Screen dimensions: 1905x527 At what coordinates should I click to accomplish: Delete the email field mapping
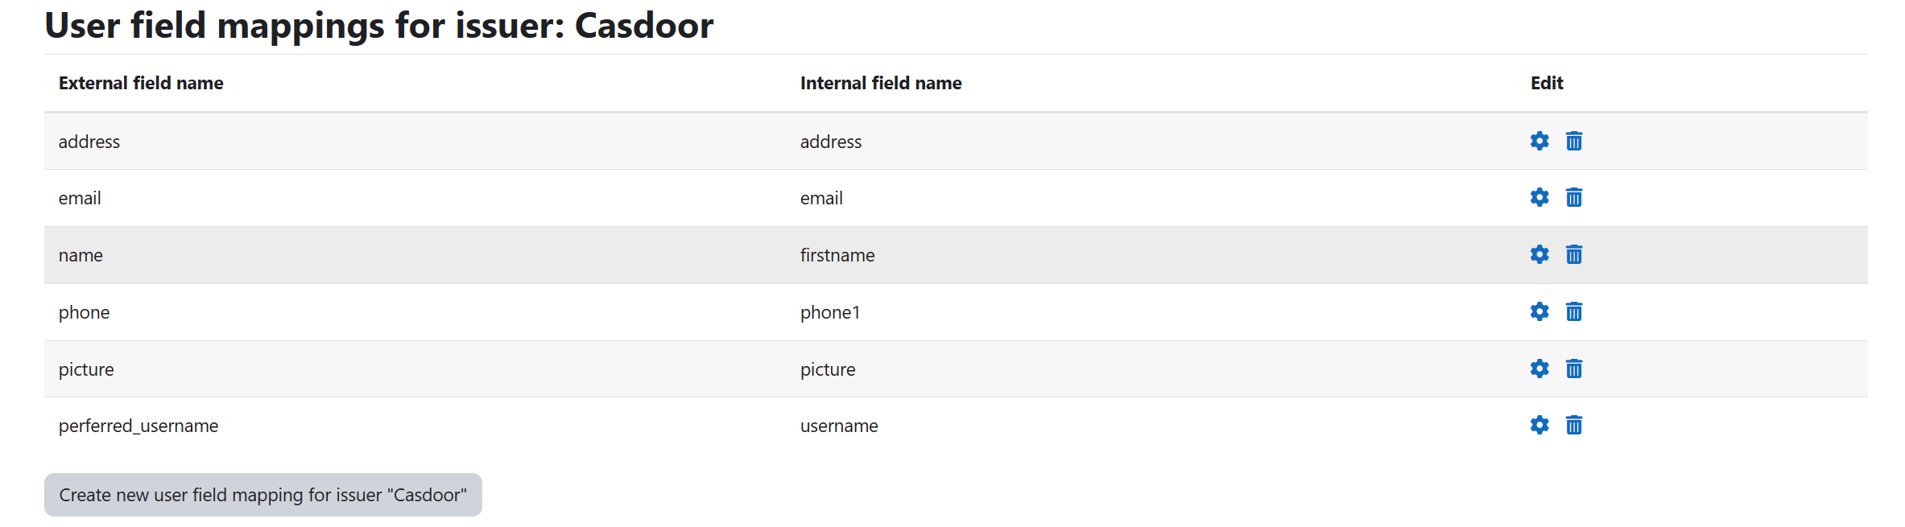point(1574,197)
